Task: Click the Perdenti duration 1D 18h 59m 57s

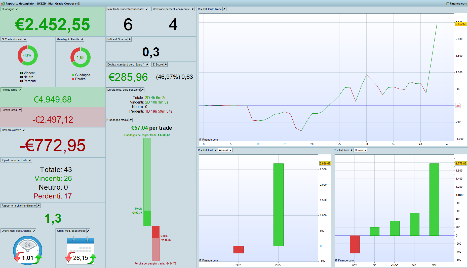Action: (159, 111)
